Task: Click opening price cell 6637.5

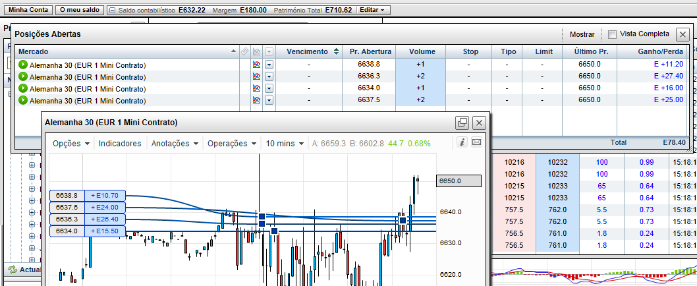Action: pyautogui.click(x=369, y=100)
